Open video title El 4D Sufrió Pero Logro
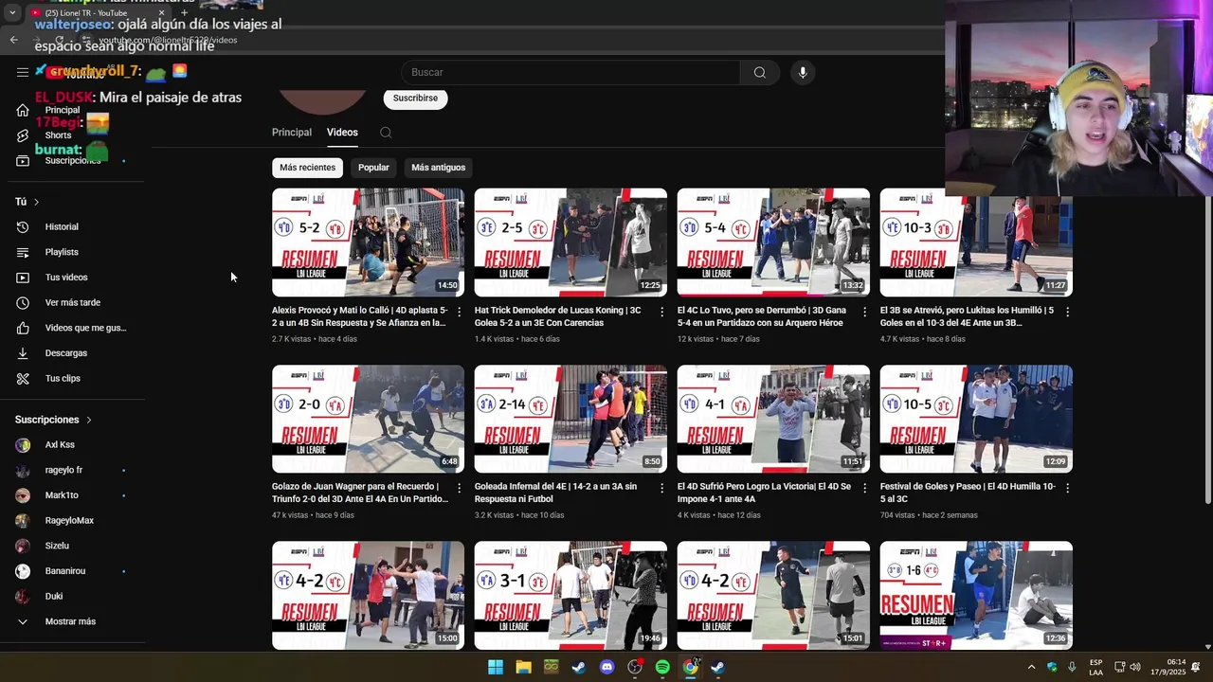The height and width of the screenshot is (682, 1213). tap(765, 493)
